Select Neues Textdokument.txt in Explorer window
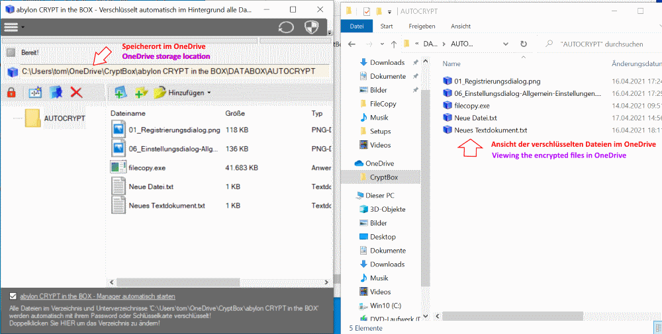This screenshot has height=334, width=662. 490,130
